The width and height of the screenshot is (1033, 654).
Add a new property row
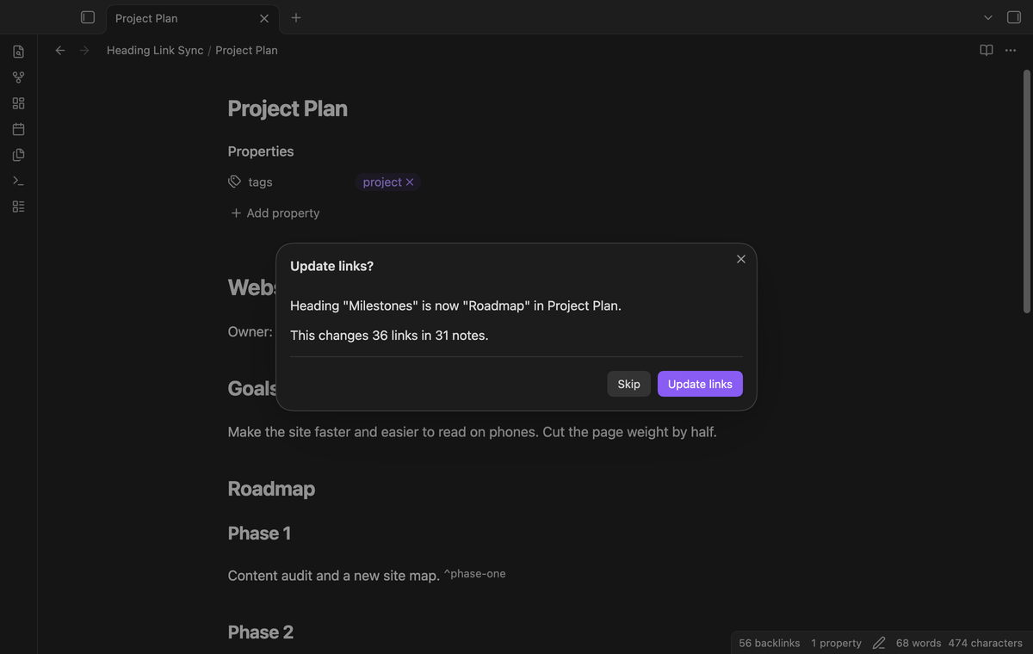(x=275, y=213)
